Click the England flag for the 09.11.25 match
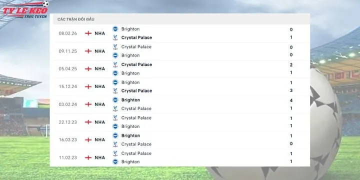Screen dimensions: 360x180 [88, 51]
